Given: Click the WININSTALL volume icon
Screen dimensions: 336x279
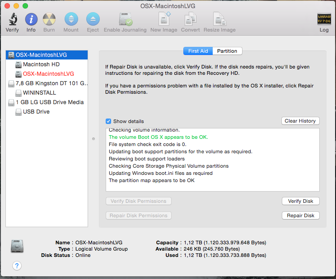Looking at the screenshot, I should tap(19, 93).
